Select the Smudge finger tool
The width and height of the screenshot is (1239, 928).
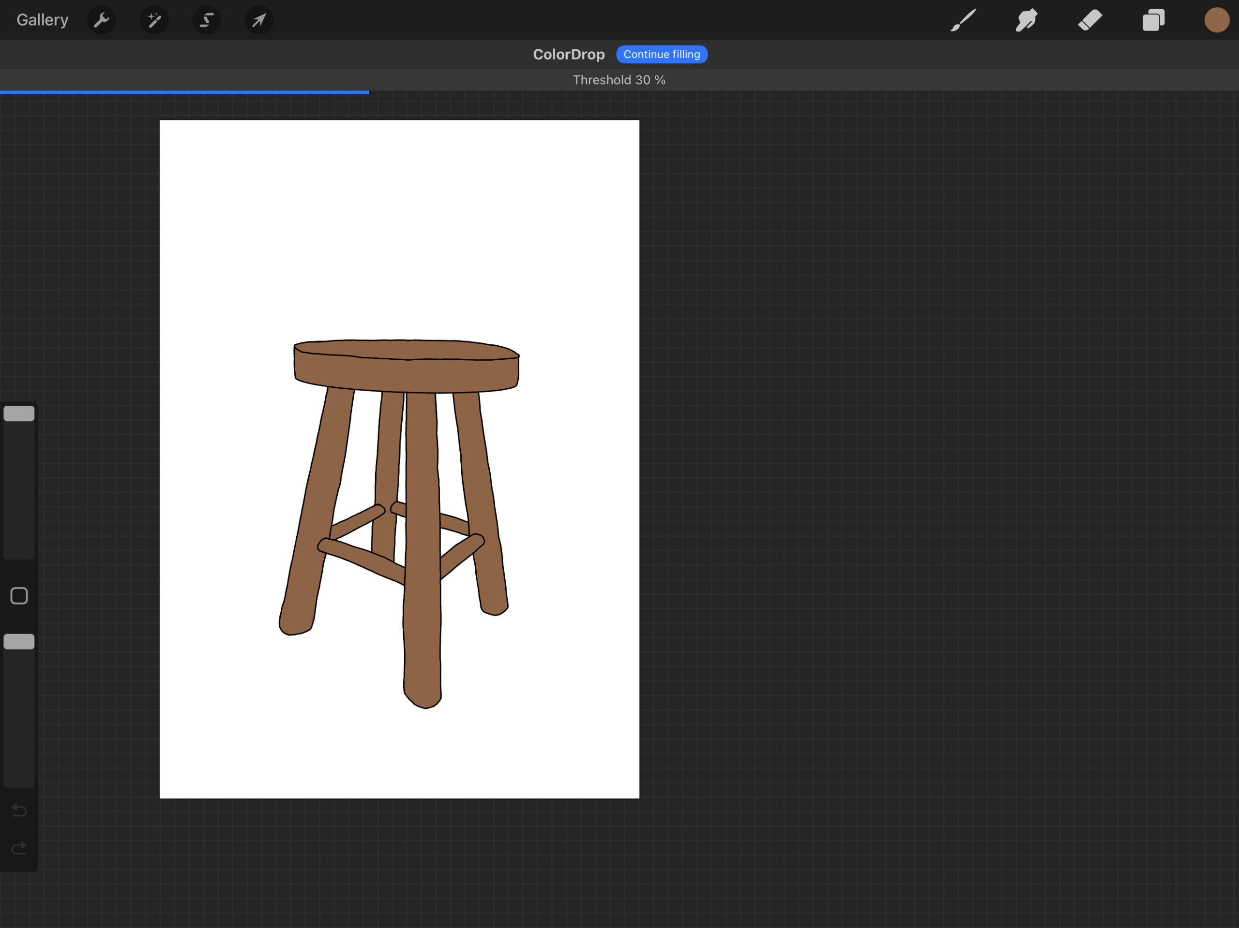tap(1026, 21)
